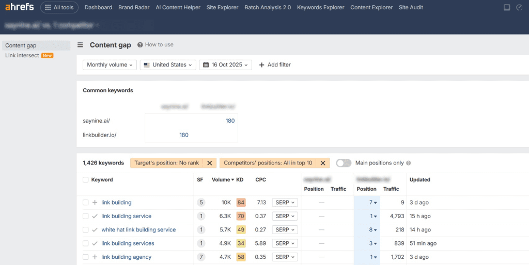Go to Keywords Explorer
529x265 pixels.
pyautogui.click(x=320, y=7)
